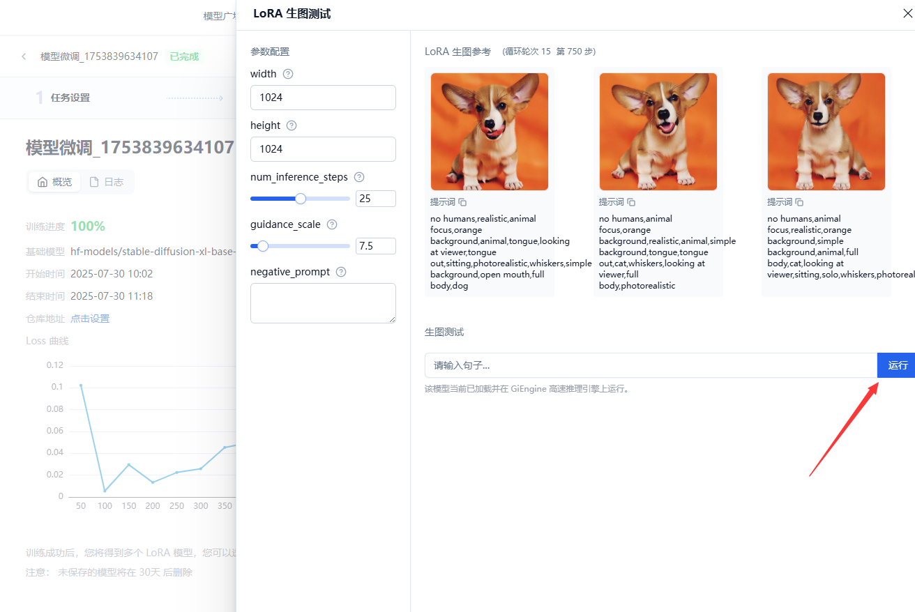Click help icon next to width

[x=288, y=74]
